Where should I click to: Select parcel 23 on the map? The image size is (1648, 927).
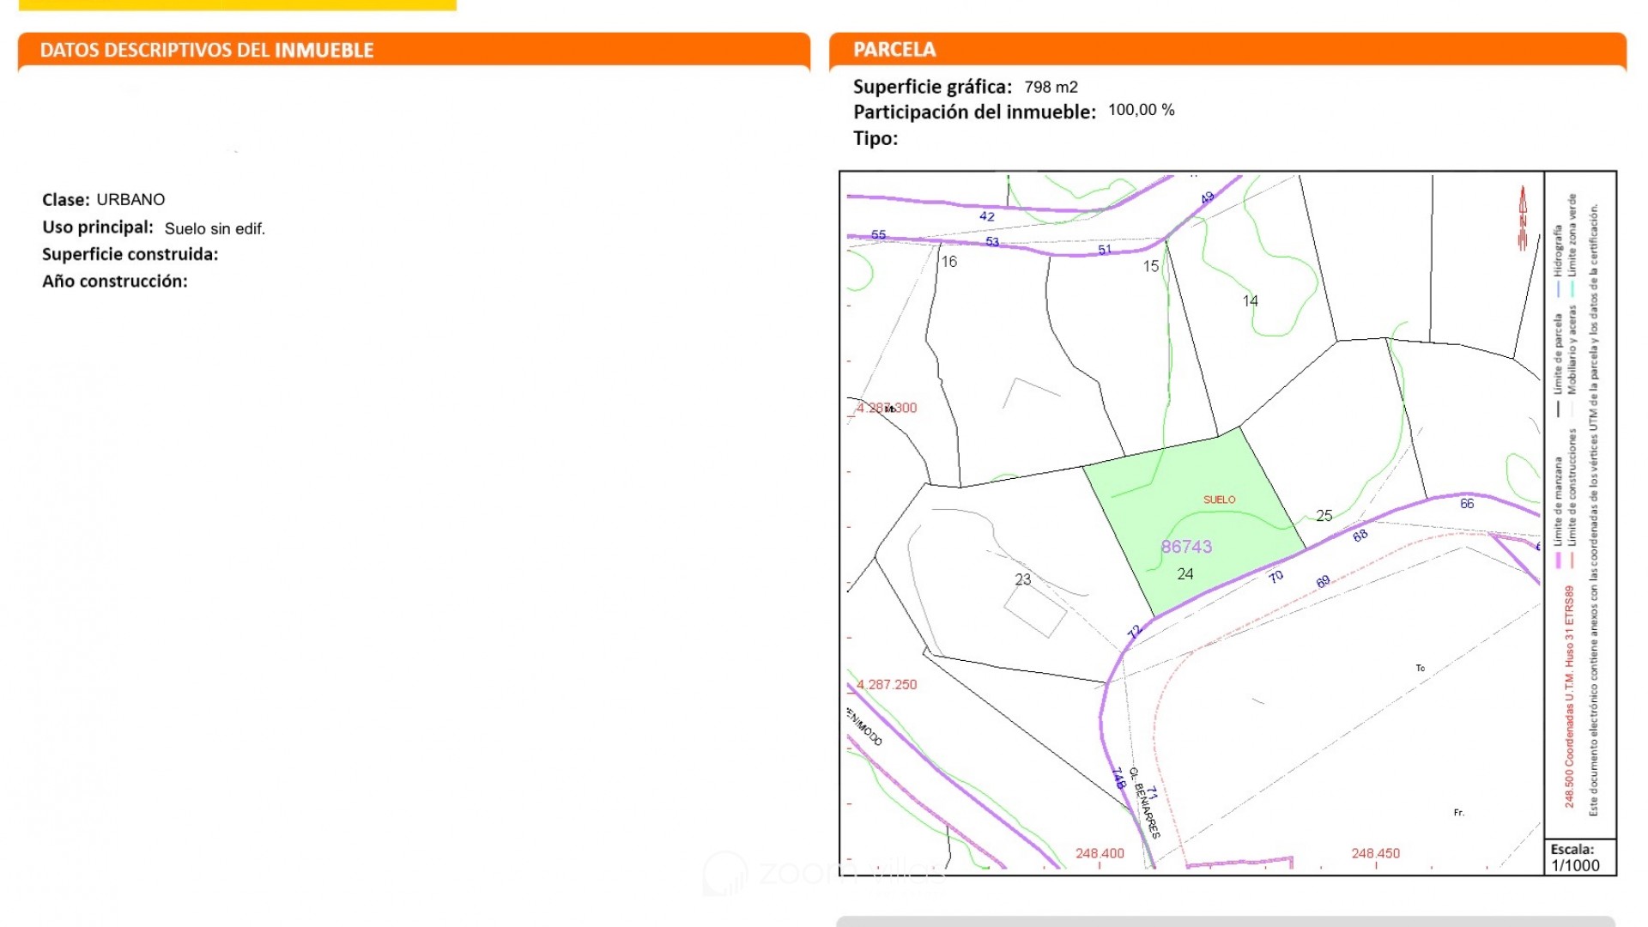tap(1022, 579)
